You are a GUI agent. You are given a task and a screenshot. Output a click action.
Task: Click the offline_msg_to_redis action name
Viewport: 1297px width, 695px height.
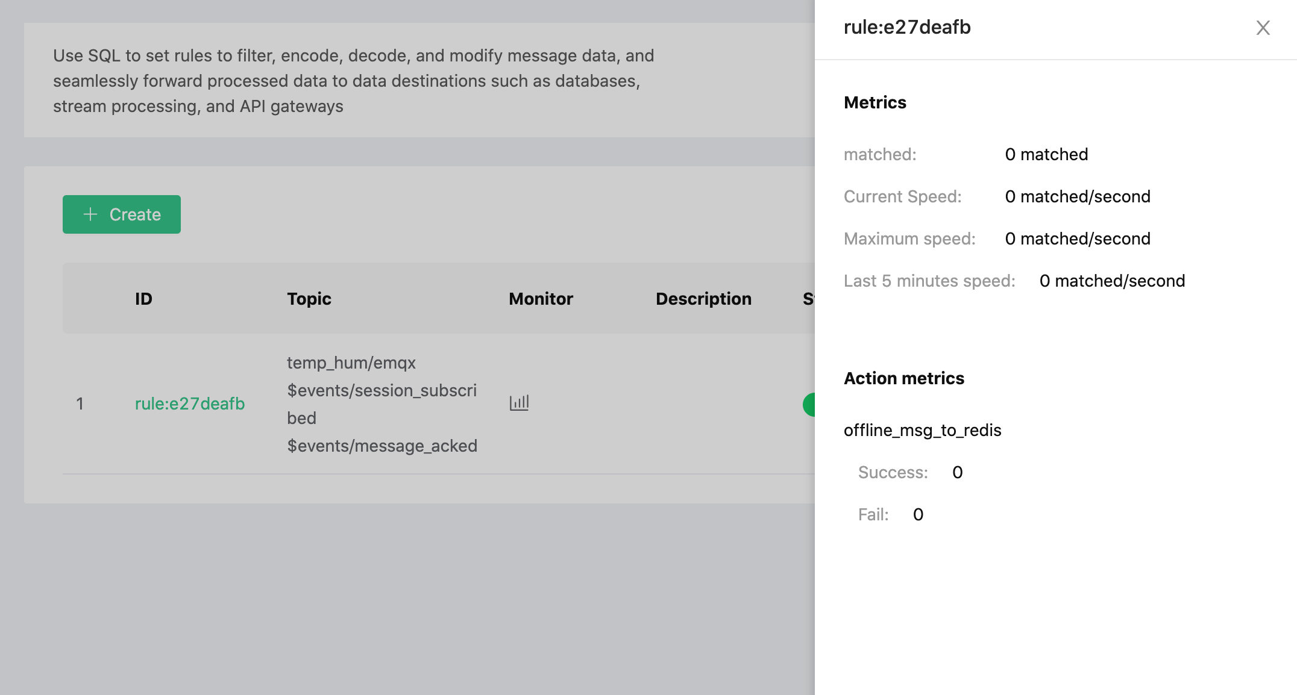click(x=922, y=430)
